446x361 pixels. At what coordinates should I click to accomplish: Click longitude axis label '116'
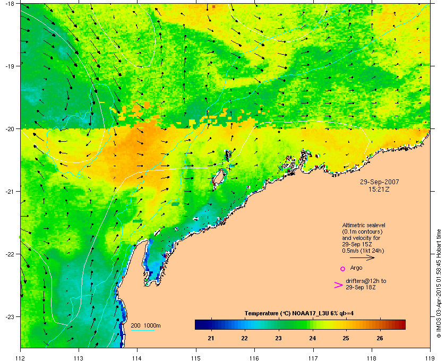[x=254, y=358]
